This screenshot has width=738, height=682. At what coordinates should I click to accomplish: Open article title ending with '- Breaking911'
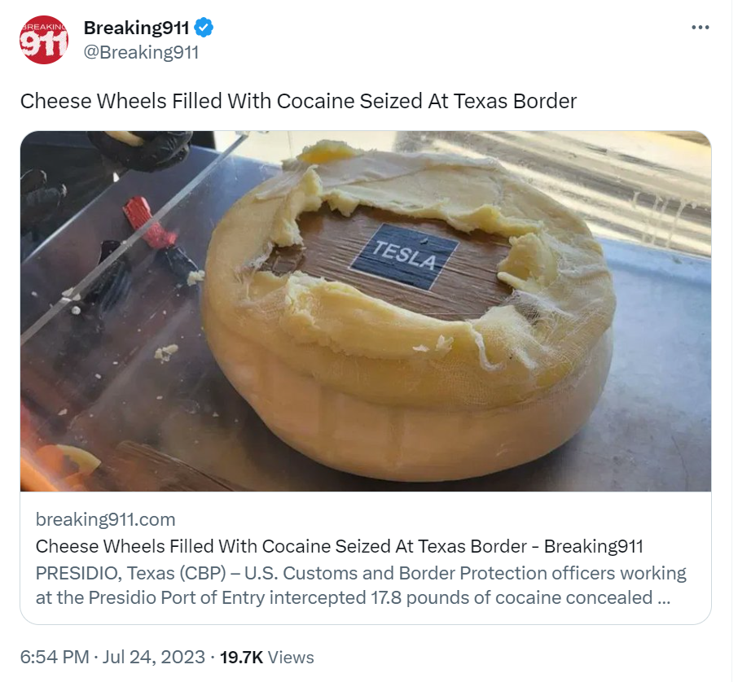(x=340, y=547)
